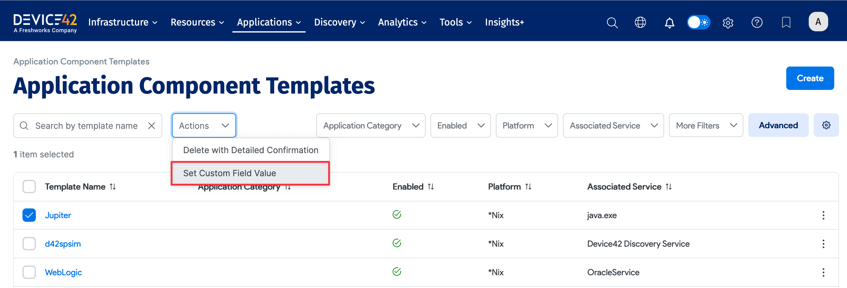
Task: Sort the table by Template Name
Action: pos(113,187)
